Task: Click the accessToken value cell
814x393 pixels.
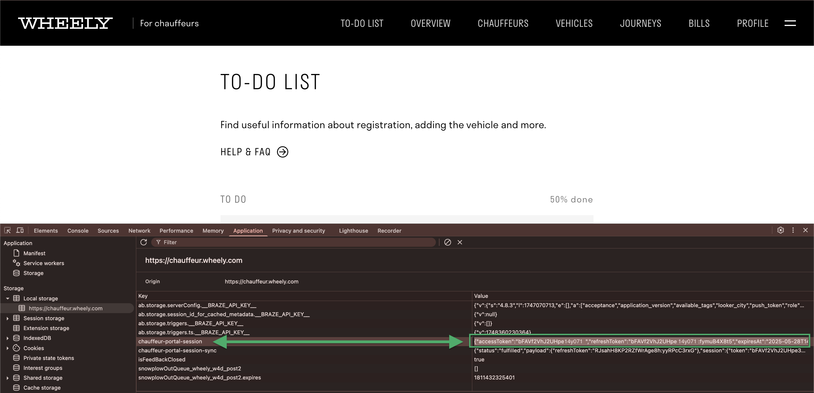Action: 640,341
